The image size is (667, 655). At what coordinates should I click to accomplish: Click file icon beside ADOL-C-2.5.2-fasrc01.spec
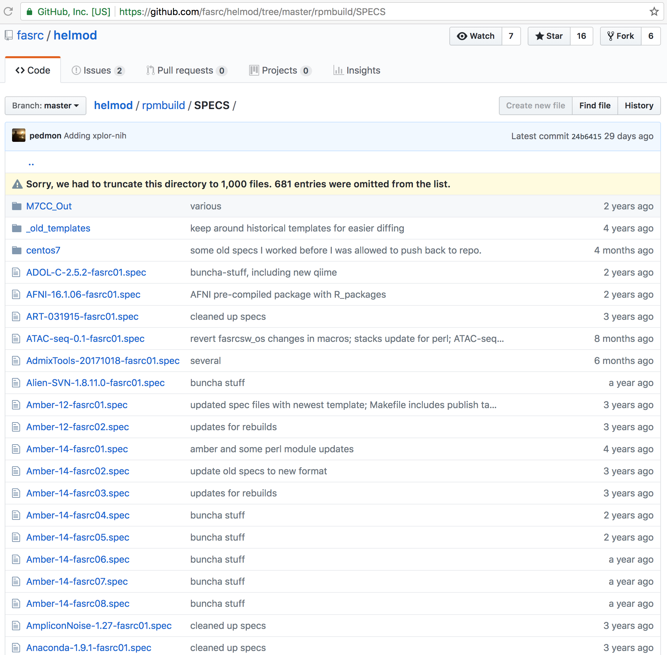click(16, 272)
